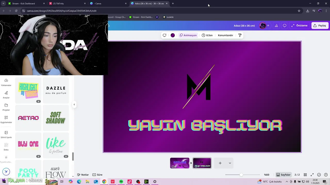Open the Araçlar tools panel
Viewport: 330px width, 185px height.
pos(6,95)
